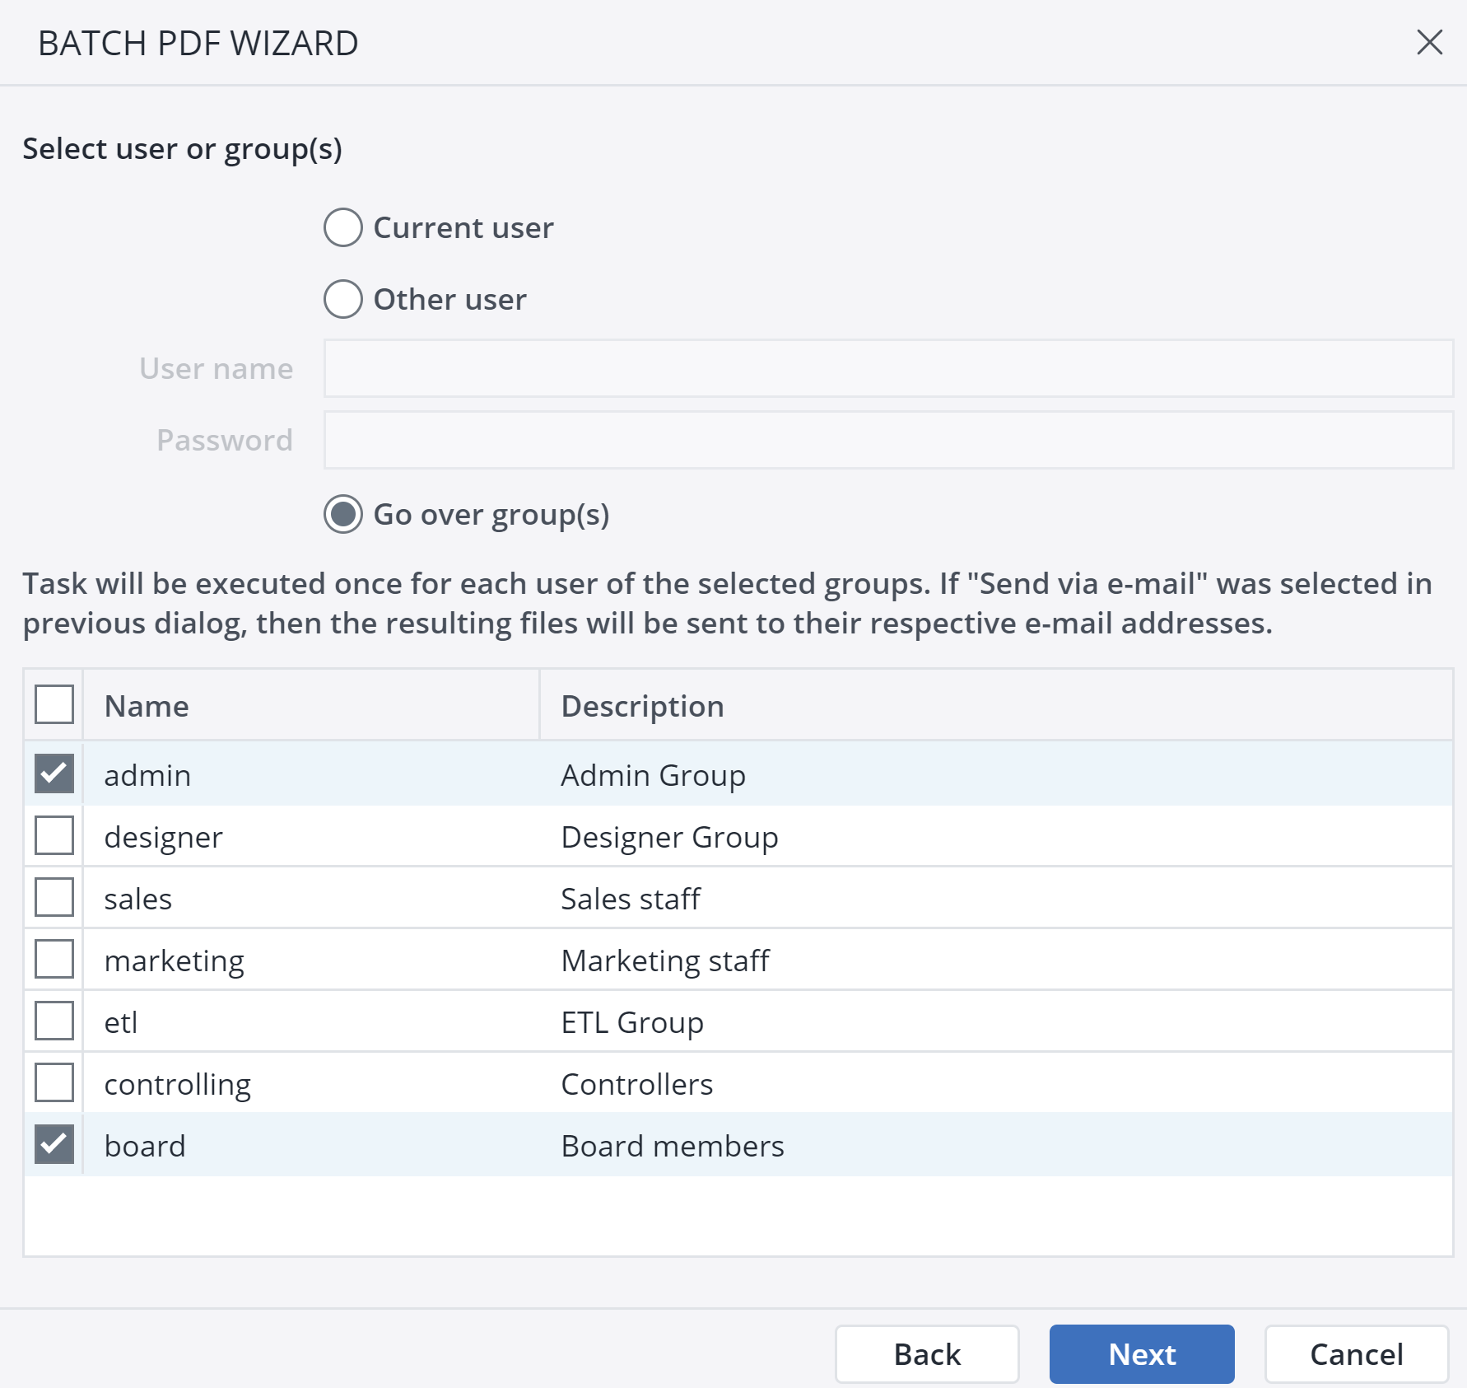This screenshot has height=1388, width=1467.
Task: Check the designer group checkbox
Action: (x=54, y=835)
